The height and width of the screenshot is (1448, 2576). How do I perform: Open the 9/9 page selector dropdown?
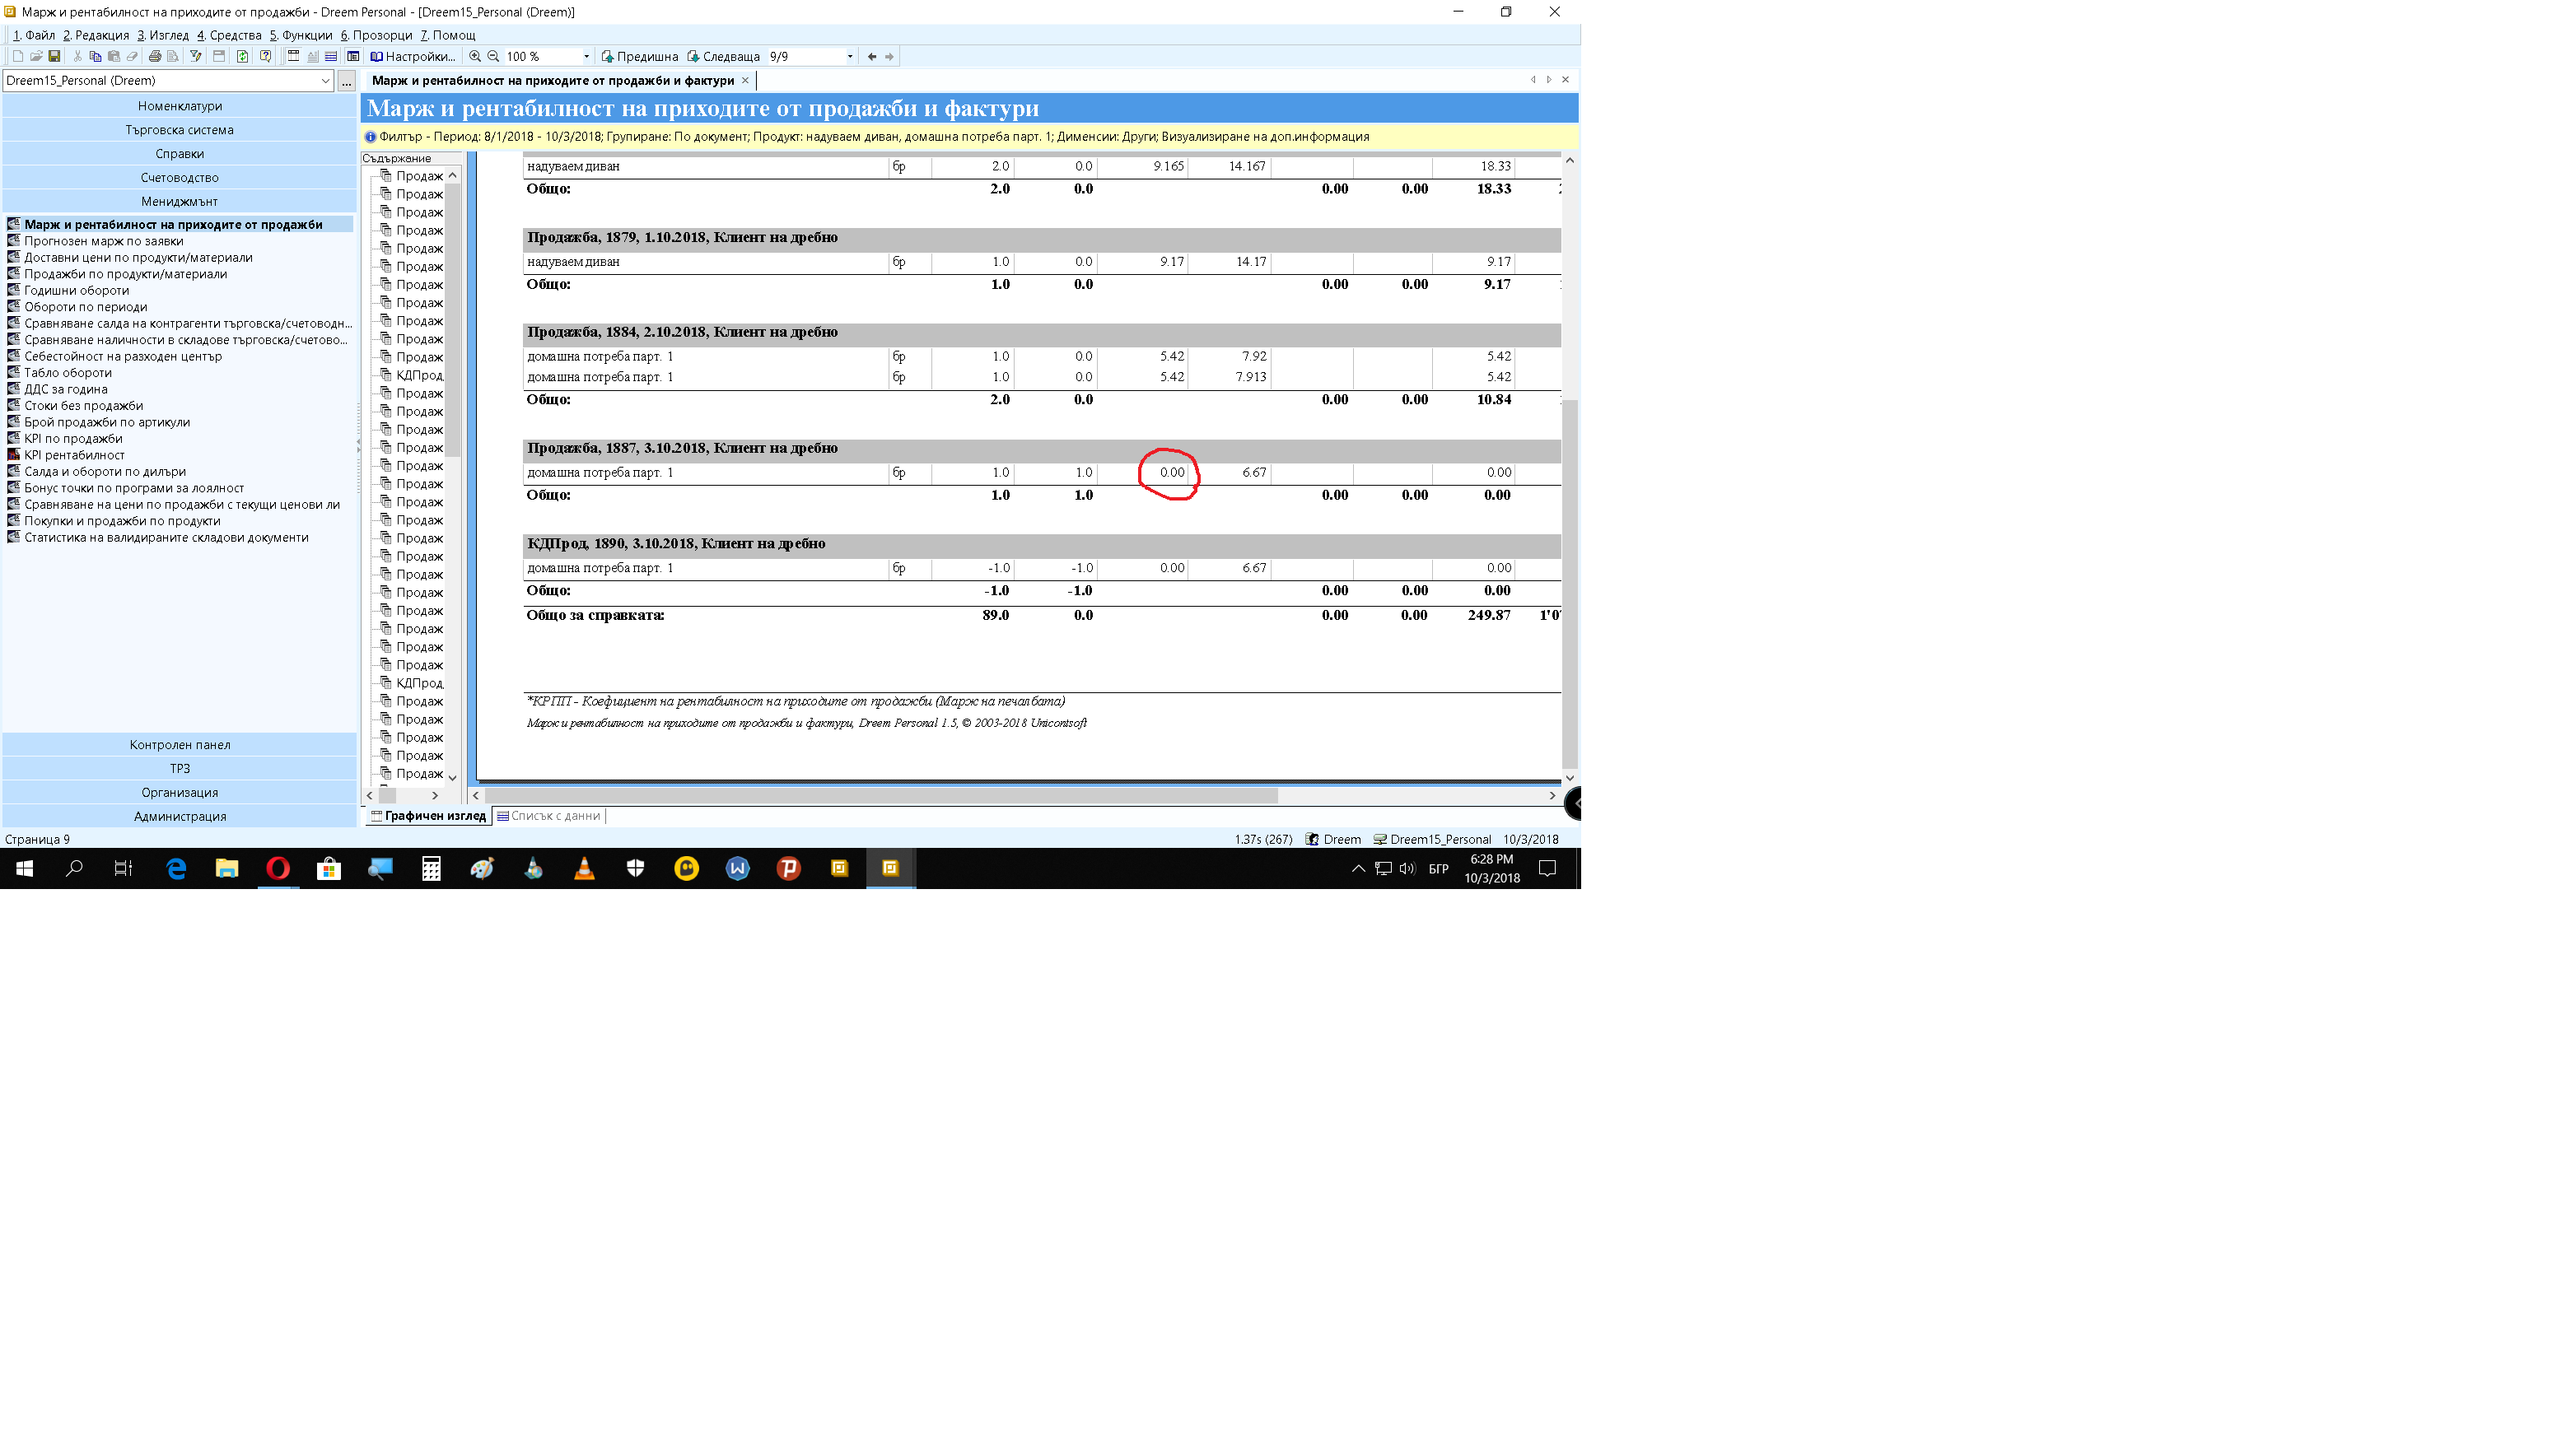(x=849, y=57)
